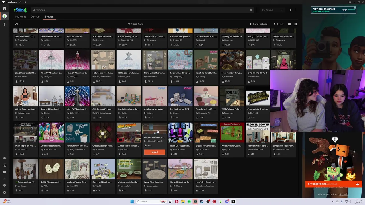365x205 pixels.
Task: Open the Help question mark icon
Action: [5, 185]
